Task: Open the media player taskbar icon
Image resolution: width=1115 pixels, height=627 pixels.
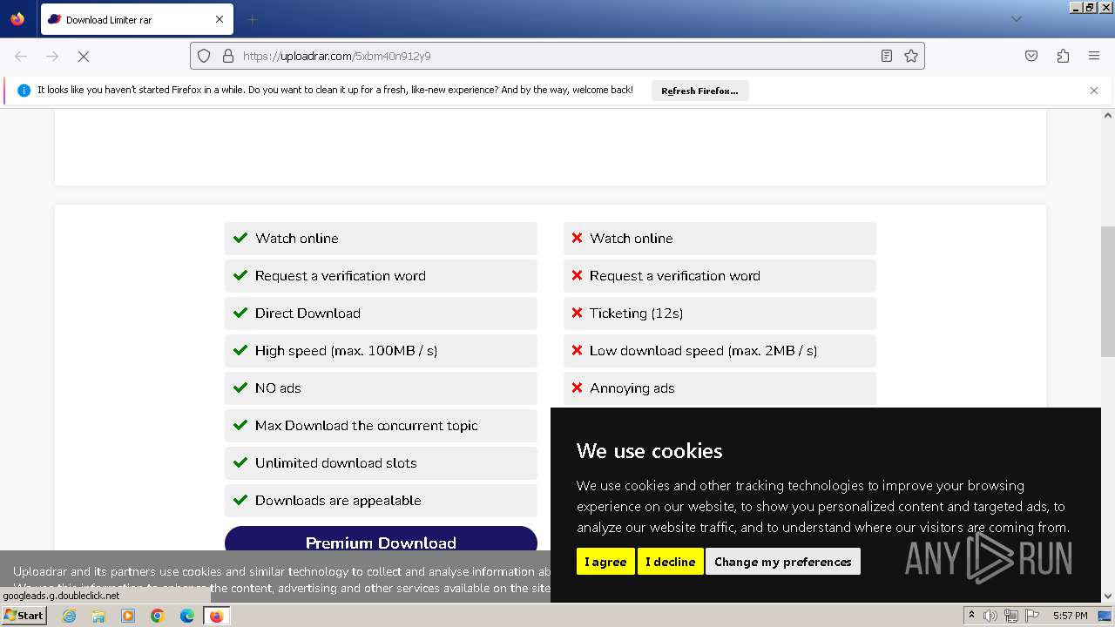Action: point(128,616)
